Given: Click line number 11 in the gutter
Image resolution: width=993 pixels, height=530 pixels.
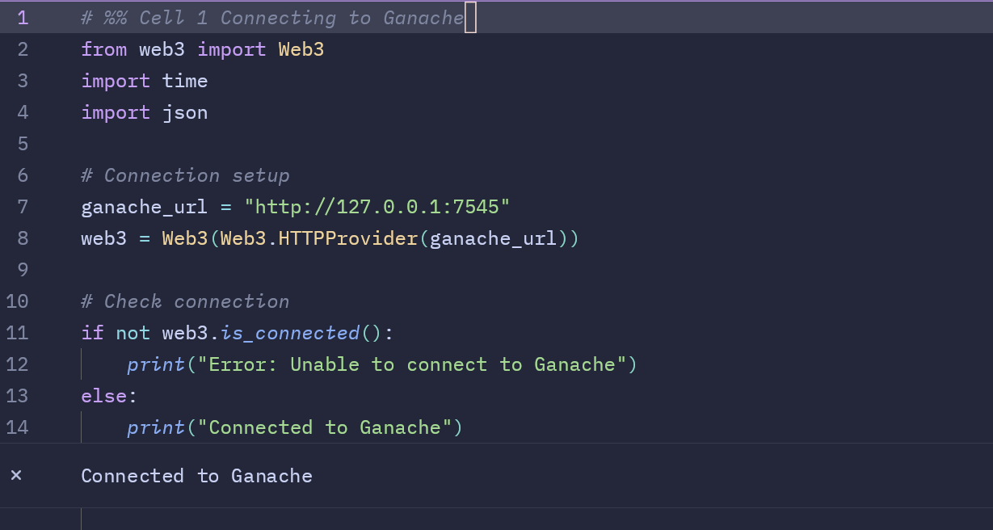Looking at the screenshot, I should click(17, 333).
